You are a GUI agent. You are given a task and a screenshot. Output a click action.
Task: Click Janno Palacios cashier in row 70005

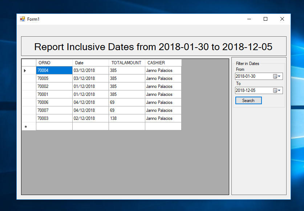point(163,78)
